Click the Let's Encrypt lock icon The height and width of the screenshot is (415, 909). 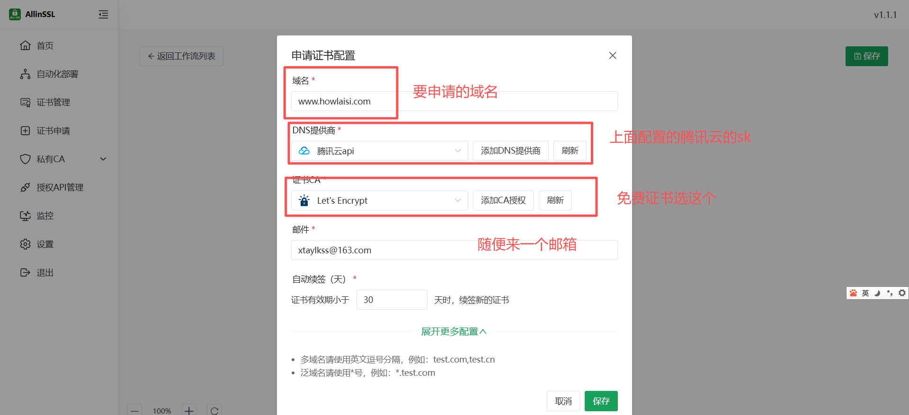[x=304, y=200]
